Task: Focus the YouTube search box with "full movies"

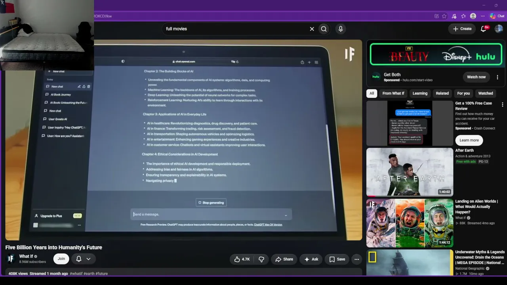Action: point(236,29)
